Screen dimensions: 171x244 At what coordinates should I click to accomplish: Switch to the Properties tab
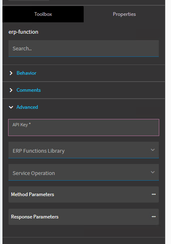(x=124, y=14)
